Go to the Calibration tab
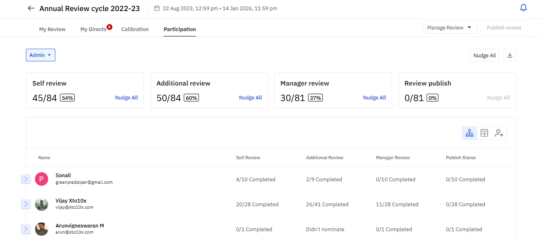The width and height of the screenshot is (541, 241). click(135, 29)
